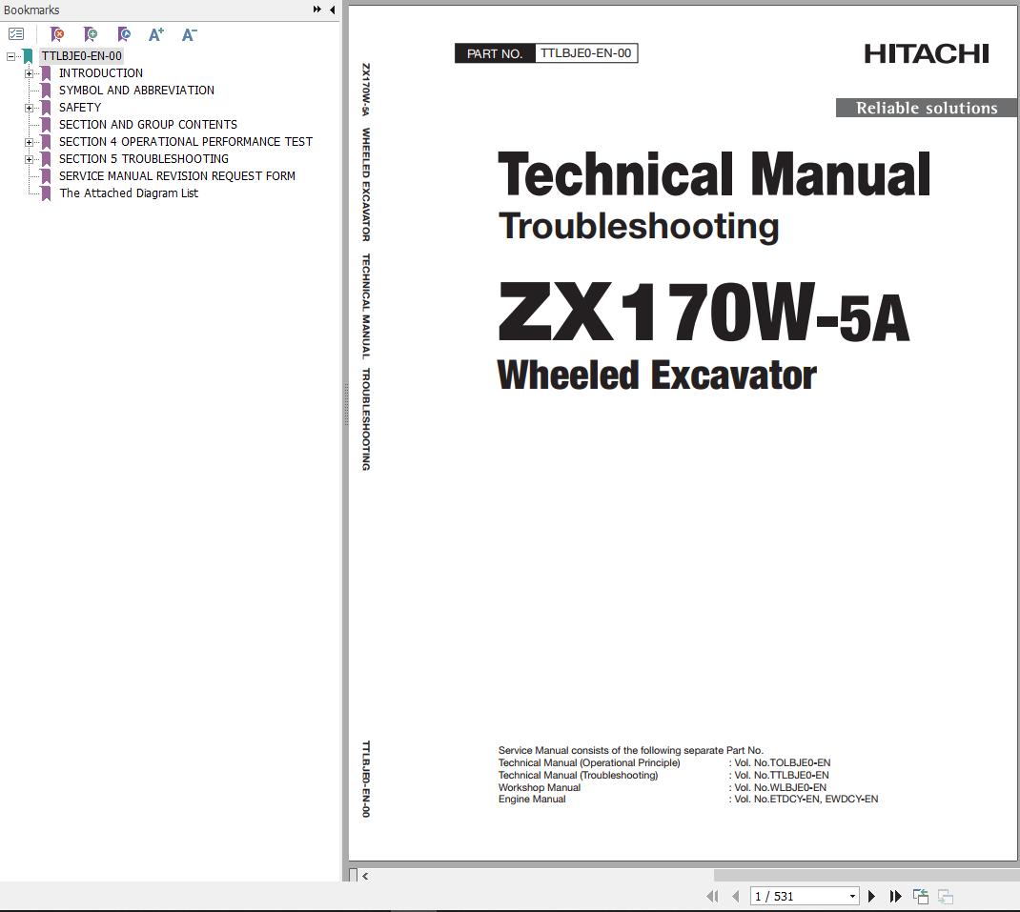Screen dimensions: 1020x912
Task: Select the TTLBJE0-EN-00 root bookmark
Action: click(81, 56)
